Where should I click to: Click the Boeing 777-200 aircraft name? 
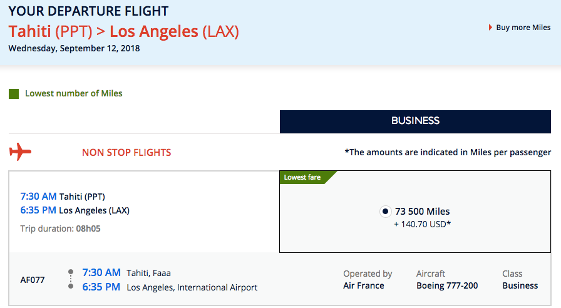[447, 285]
